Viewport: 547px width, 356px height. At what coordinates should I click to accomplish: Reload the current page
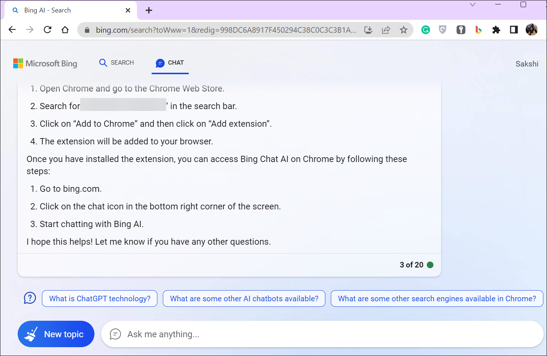(x=47, y=30)
